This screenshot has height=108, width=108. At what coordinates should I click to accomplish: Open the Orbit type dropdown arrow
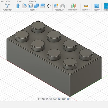pos(41,99)
